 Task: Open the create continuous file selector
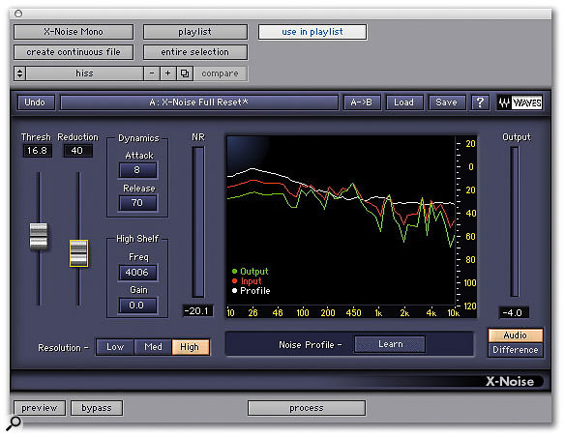tap(74, 52)
